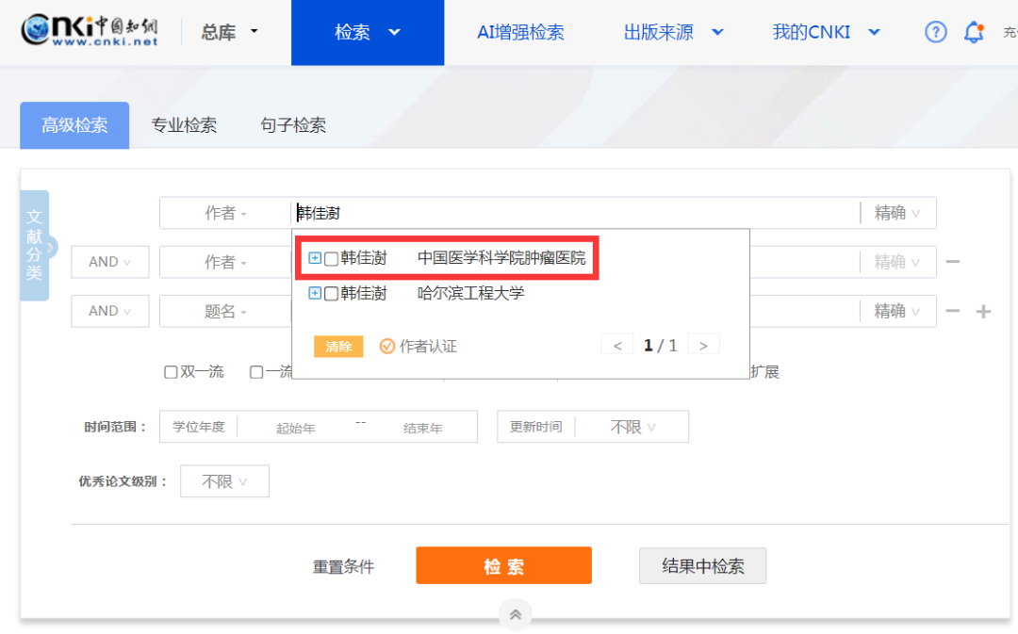Go to next page in author popup

pos(703,345)
